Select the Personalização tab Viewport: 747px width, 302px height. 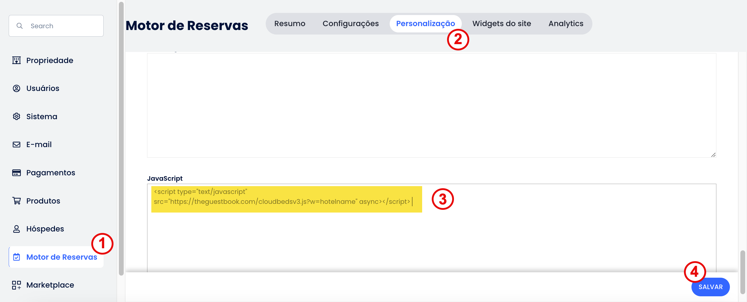[425, 23]
